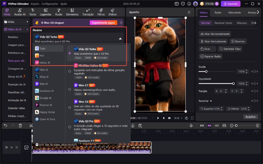Select the Text_To_Video clip in timeline
Screen dimensions: 263x164
coord(92,148)
